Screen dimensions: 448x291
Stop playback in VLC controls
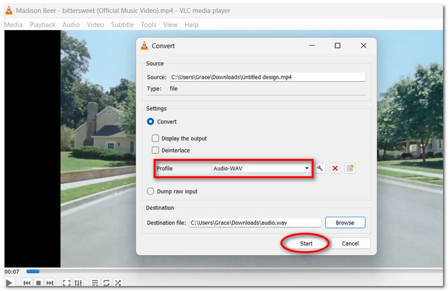[38, 283]
